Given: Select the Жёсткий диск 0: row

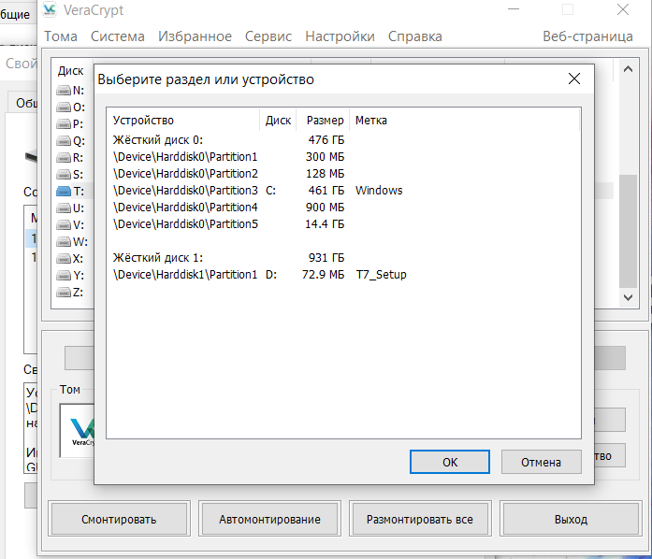Looking at the screenshot, I should pyautogui.click(x=343, y=140).
